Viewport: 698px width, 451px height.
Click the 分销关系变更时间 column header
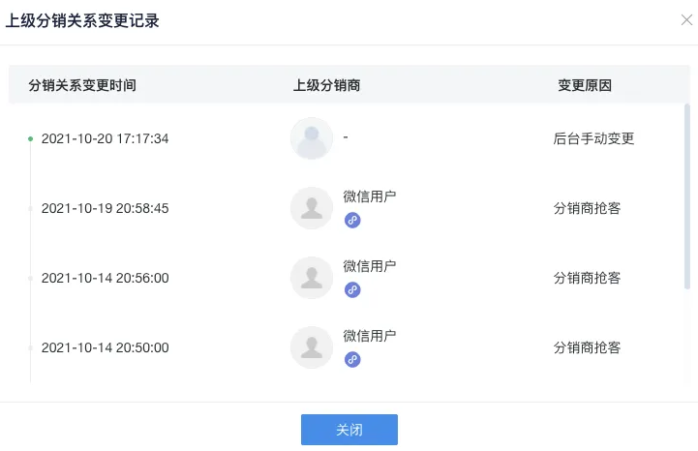pyautogui.click(x=82, y=85)
